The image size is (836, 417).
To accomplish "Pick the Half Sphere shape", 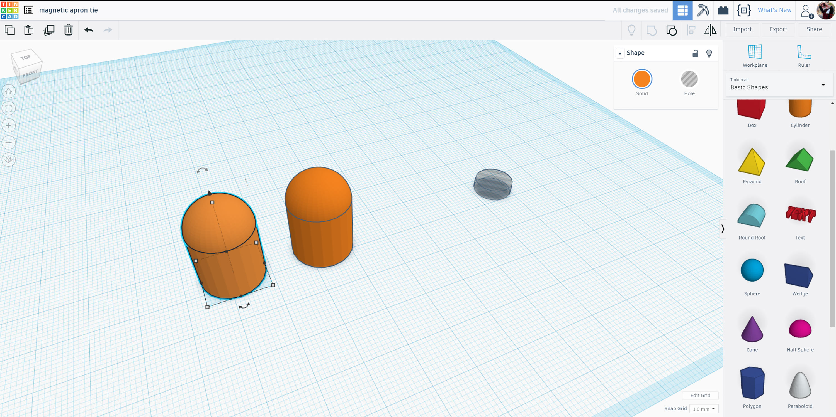I will 800,334.
